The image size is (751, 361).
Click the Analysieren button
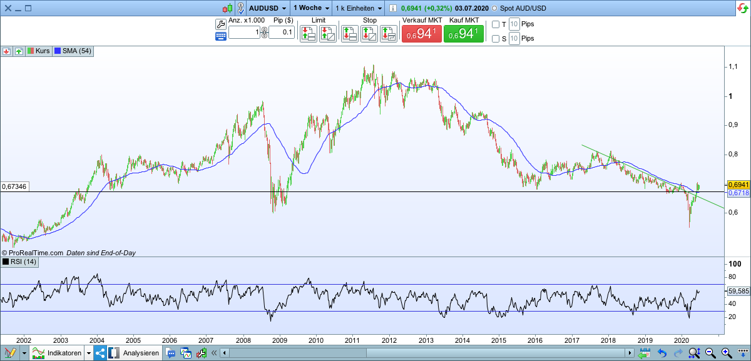coord(134,353)
